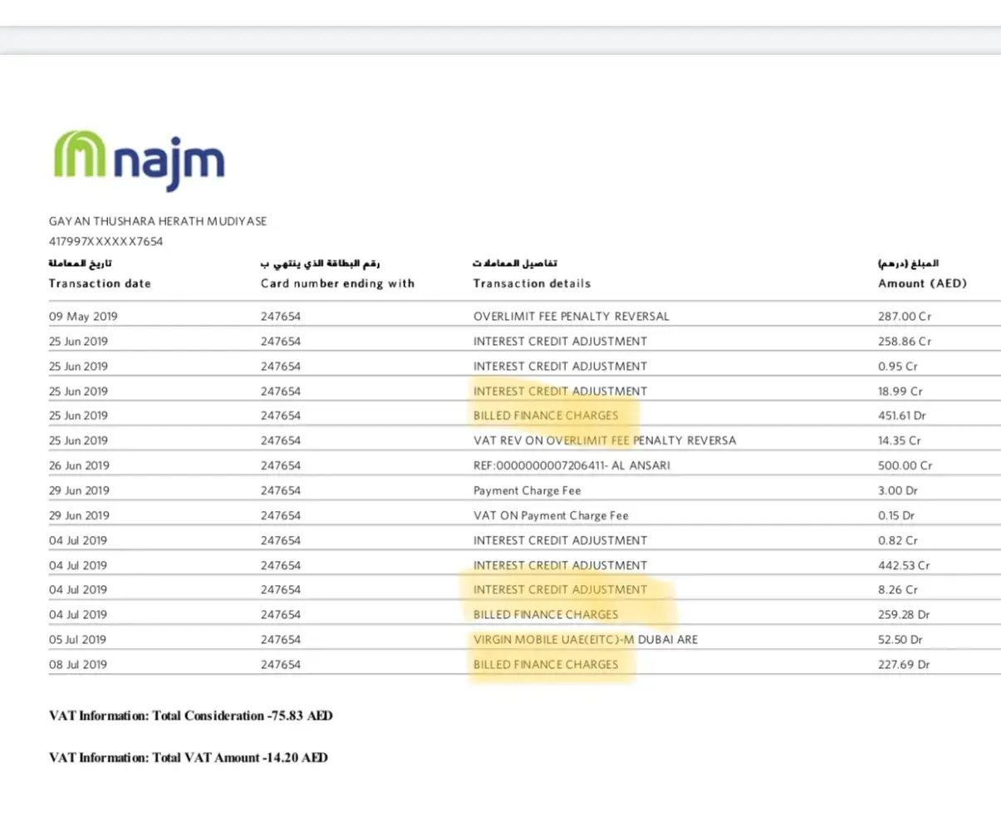Select the VAT REV ON OVERLIMIT FEE entry

[604, 440]
